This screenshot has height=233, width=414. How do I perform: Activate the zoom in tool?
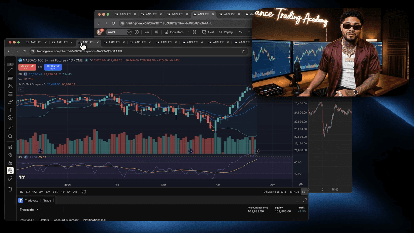tap(10, 136)
